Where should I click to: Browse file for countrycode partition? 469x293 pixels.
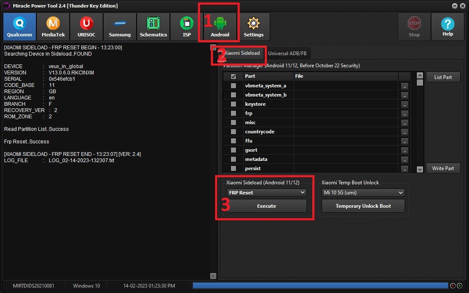(x=404, y=132)
